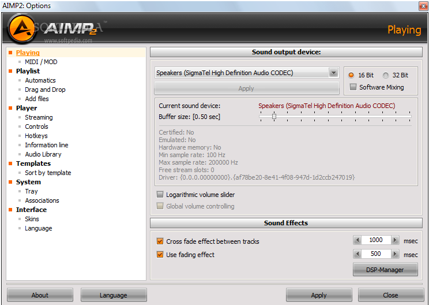Click current sound device name in red
The width and height of the screenshot is (429, 305).
327,106
